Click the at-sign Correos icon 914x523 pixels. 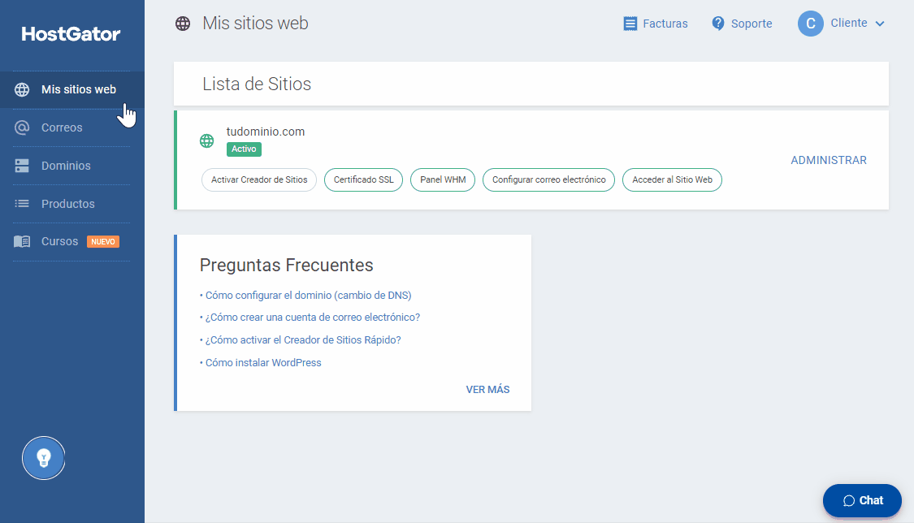coord(22,128)
